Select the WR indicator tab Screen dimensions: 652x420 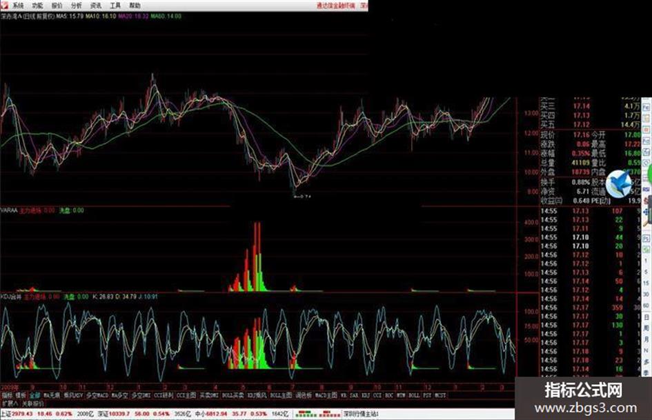[x=344, y=395]
